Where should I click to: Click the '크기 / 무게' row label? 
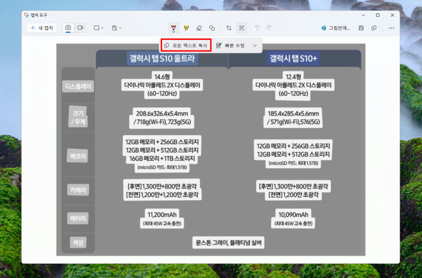pos(78,118)
